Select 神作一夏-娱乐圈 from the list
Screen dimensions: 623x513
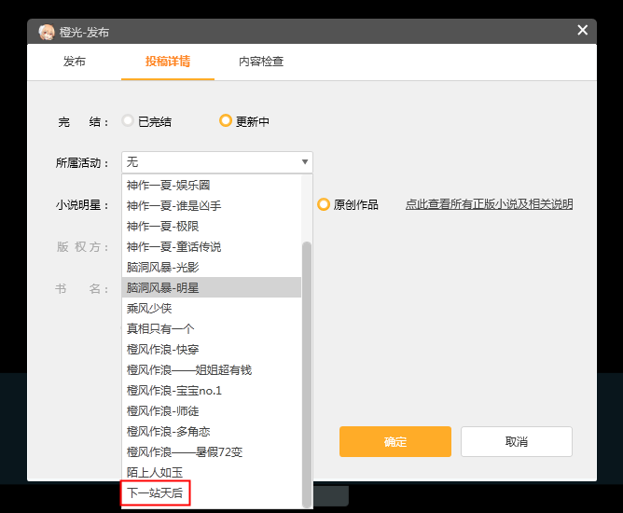(x=168, y=185)
